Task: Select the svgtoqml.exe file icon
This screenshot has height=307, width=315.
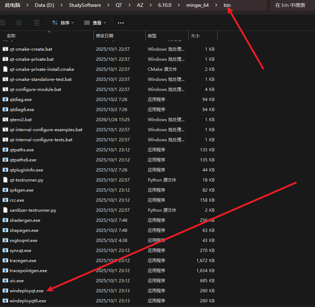Action: coord(5,240)
